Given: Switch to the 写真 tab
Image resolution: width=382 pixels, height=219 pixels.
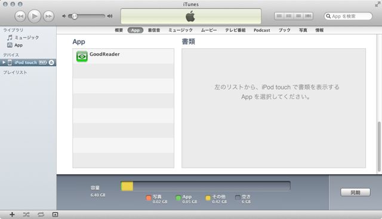Looking at the screenshot, I should (x=303, y=30).
